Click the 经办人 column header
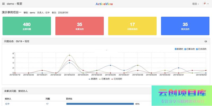The height and width of the screenshot is (106, 212). (8, 99)
